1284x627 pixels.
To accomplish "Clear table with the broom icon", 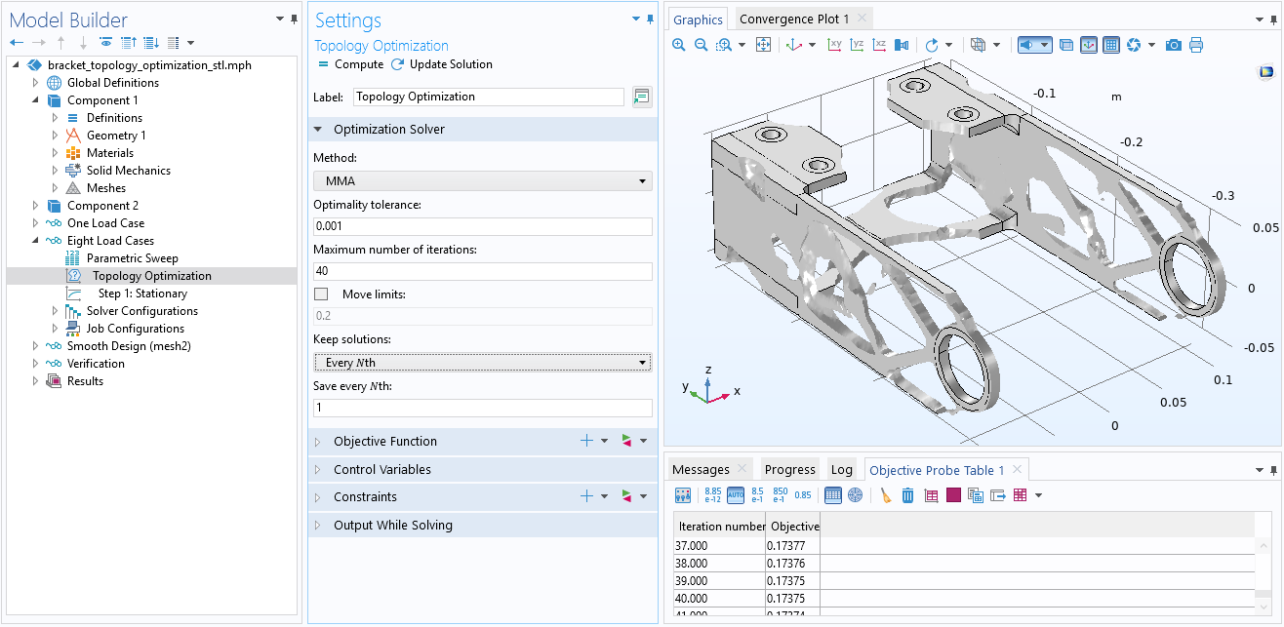I will tap(885, 495).
